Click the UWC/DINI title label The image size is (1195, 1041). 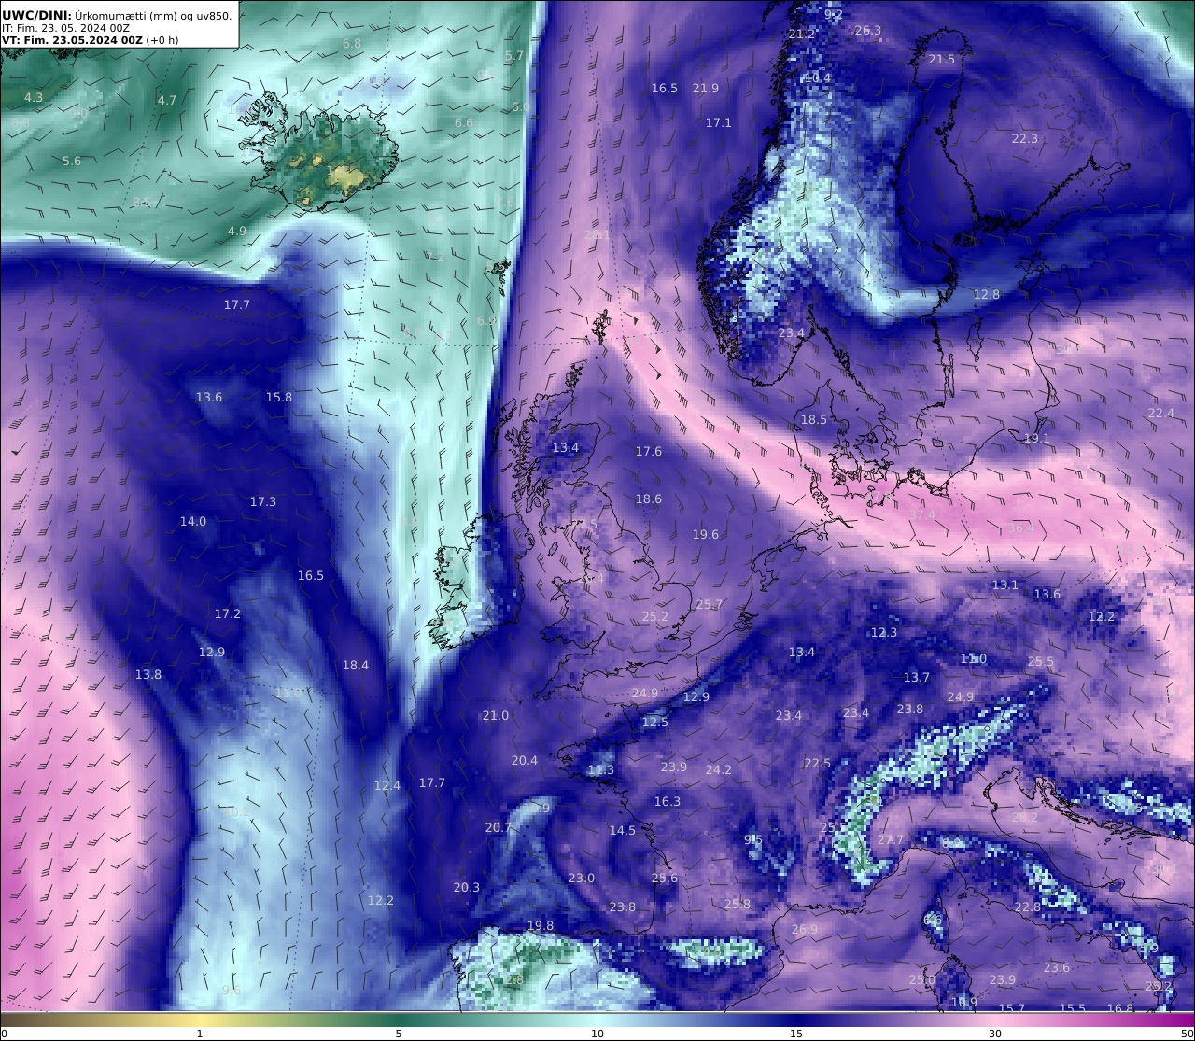pyautogui.click(x=36, y=15)
